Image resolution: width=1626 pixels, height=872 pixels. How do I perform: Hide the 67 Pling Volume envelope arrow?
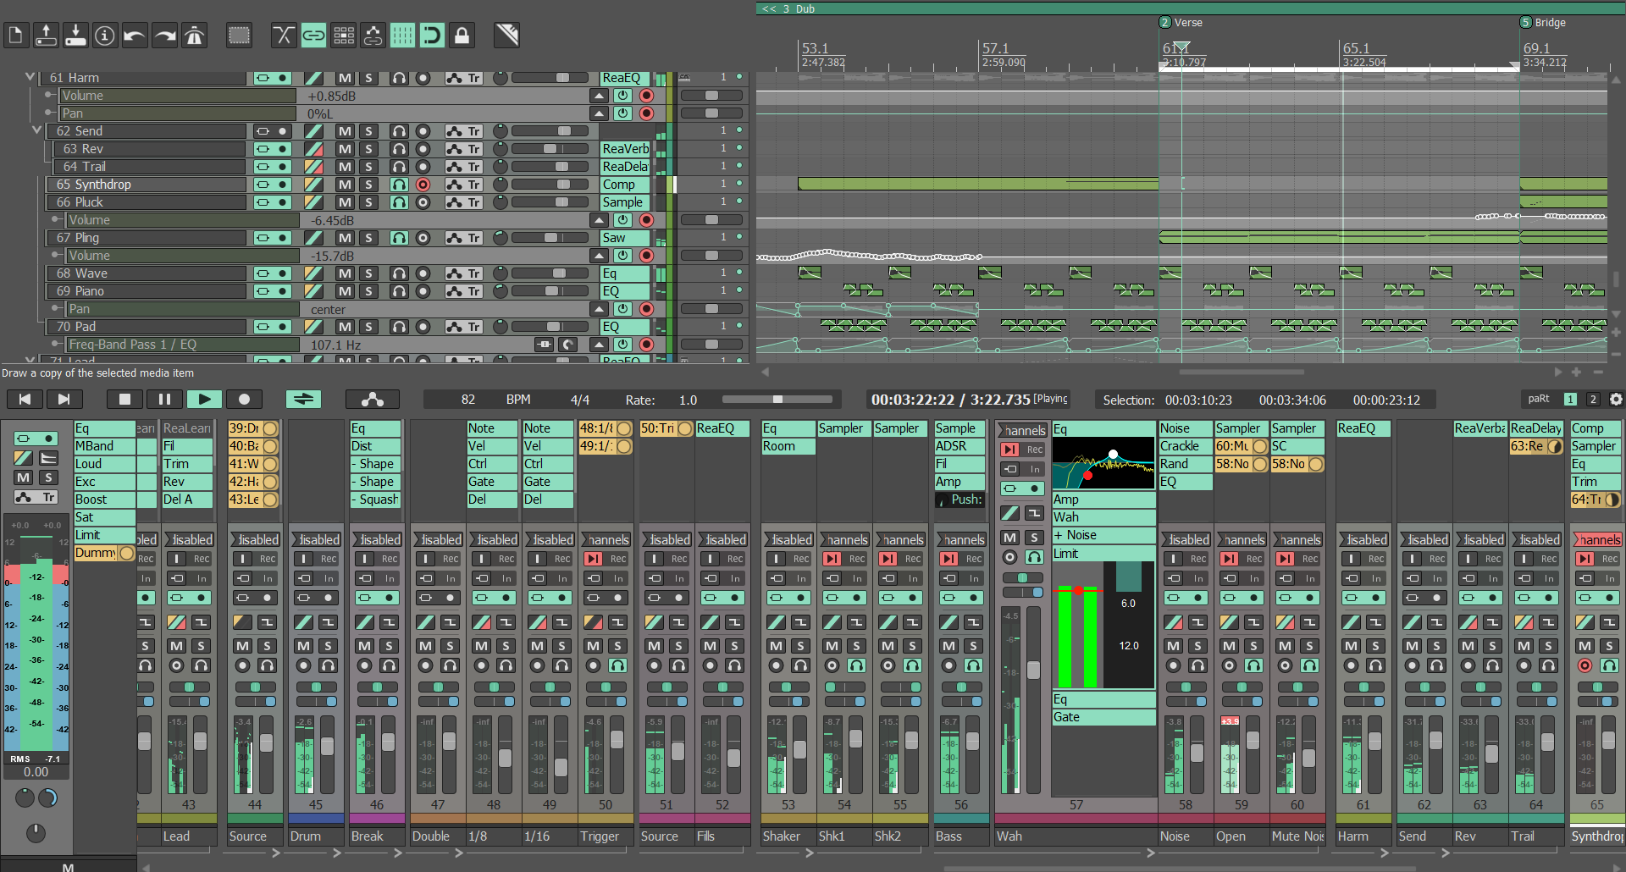600,256
